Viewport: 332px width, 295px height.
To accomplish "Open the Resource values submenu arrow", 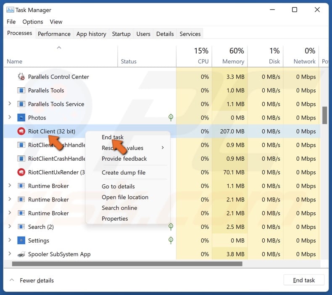I will pyautogui.click(x=163, y=148).
